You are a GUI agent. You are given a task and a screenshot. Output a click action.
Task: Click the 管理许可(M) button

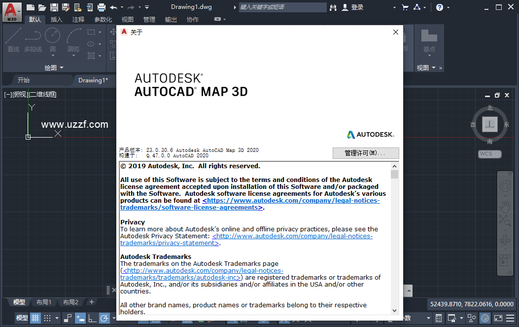[365, 153]
